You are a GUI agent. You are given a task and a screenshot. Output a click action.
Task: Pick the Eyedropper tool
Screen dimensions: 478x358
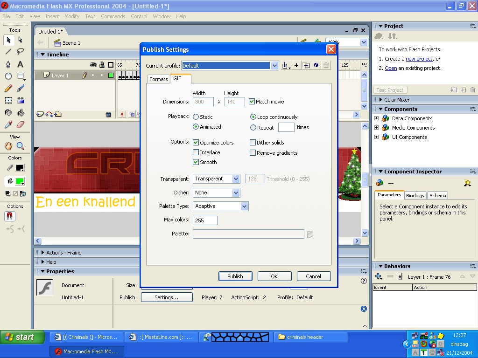8,124
